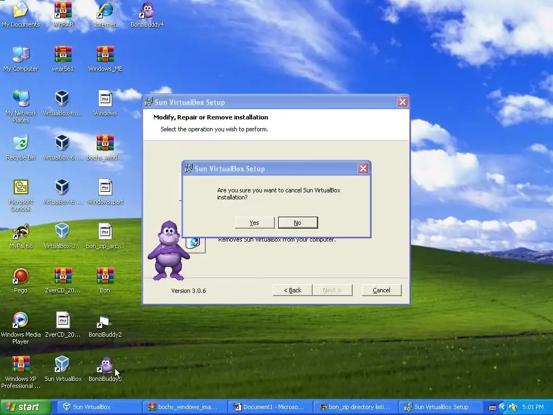Viewport: 553px width, 415px height.
Task: Click the Back button in Setup
Action: tap(292, 290)
